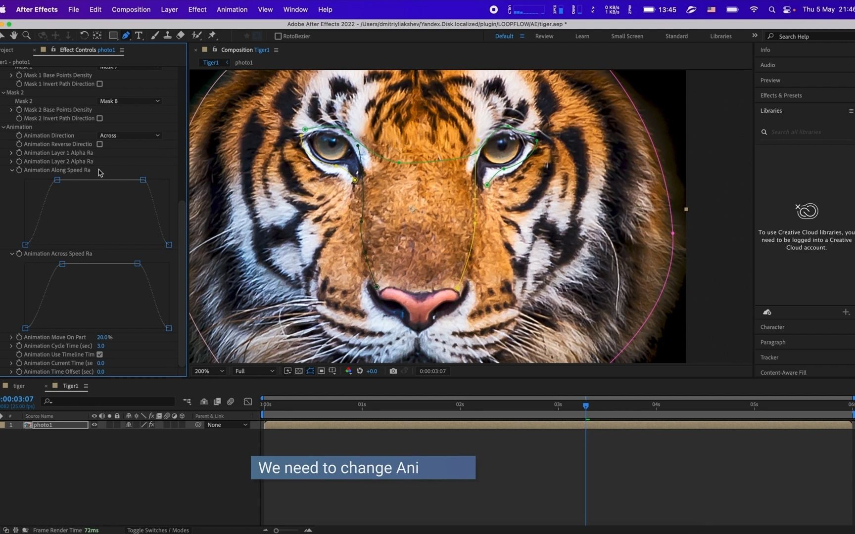Toggle transparency grid in viewer
855x534 pixels.
click(299, 371)
